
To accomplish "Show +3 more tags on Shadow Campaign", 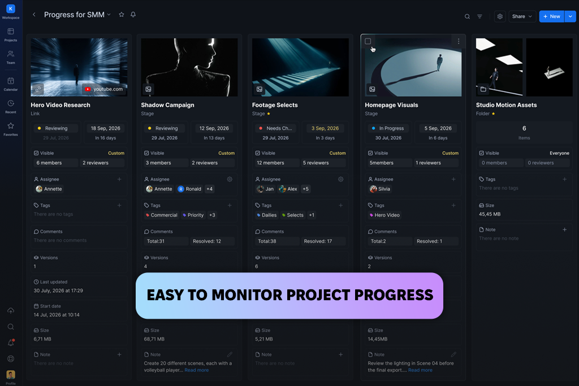I will pos(212,215).
